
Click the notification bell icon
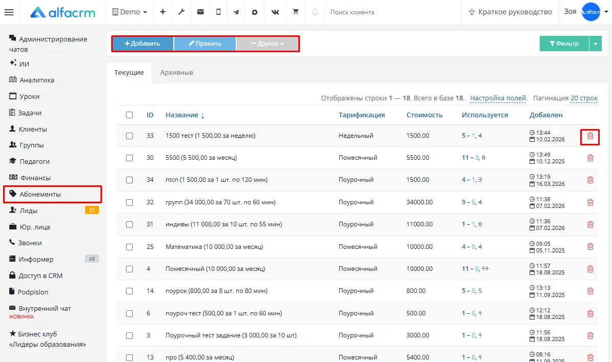click(315, 12)
